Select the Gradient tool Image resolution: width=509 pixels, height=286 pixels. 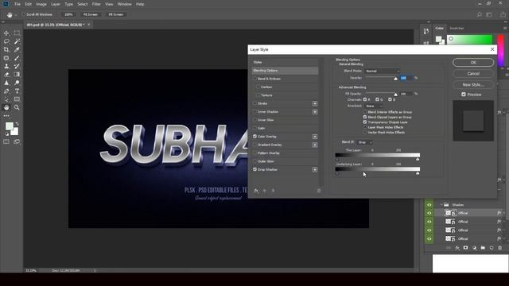(17, 75)
